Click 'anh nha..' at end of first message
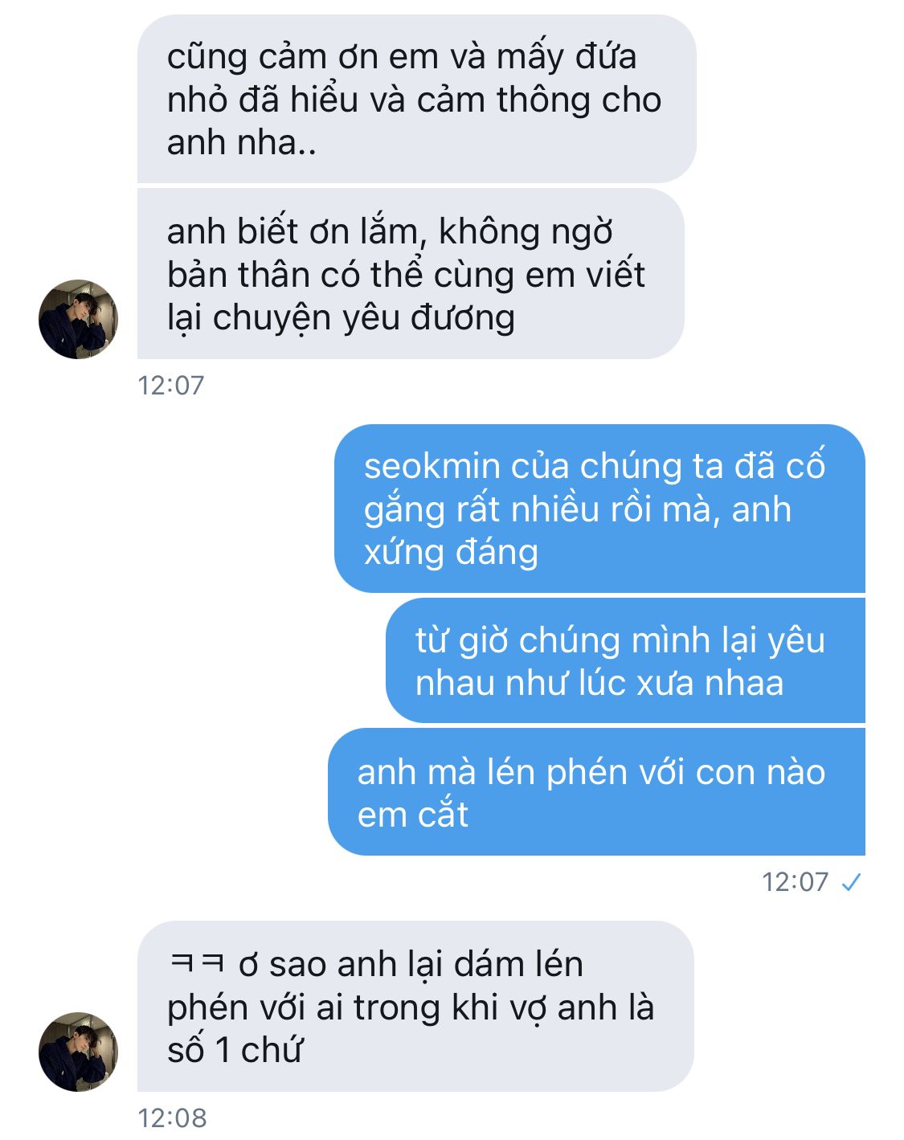This screenshot has height=1140, width=904. (241, 143)
